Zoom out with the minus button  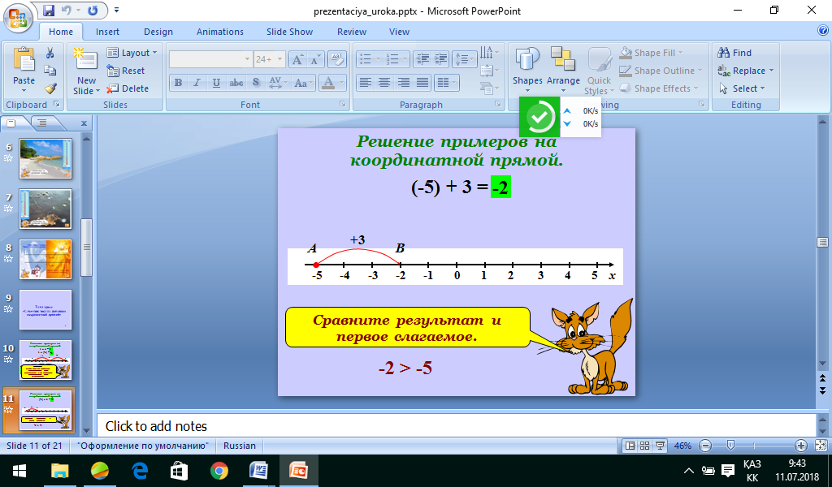coord(705,446)
